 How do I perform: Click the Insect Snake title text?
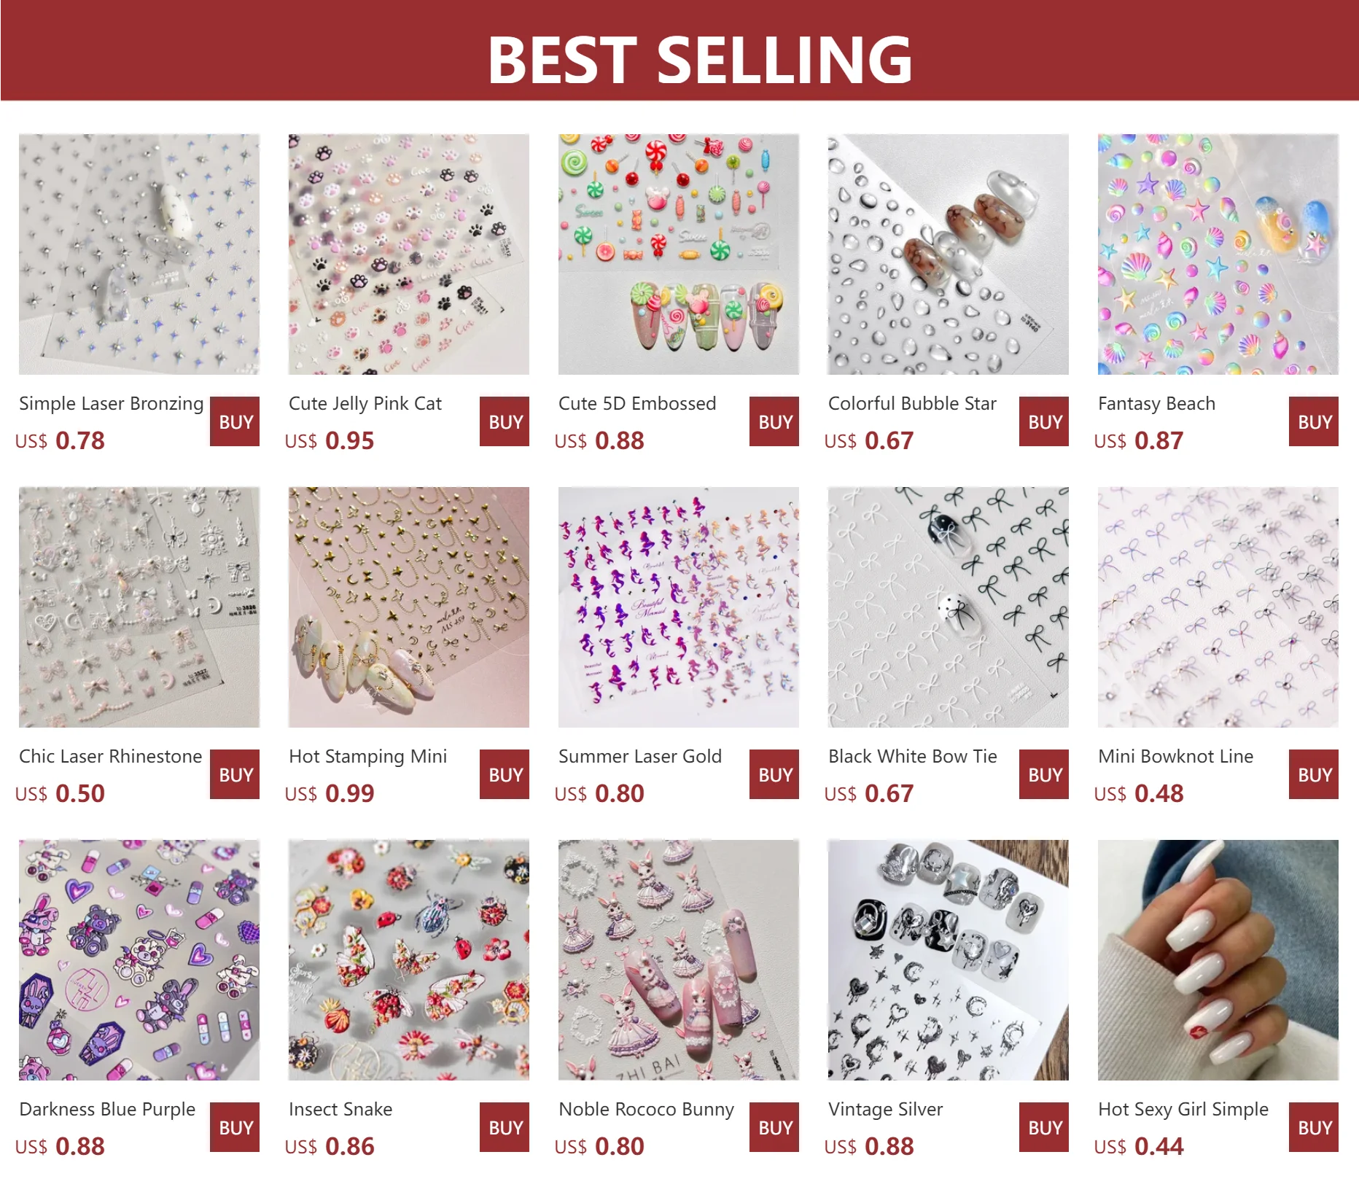click(x=340, y=1109)
